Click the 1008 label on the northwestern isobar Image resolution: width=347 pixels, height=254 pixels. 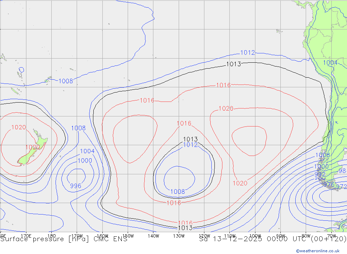[66, 81]
